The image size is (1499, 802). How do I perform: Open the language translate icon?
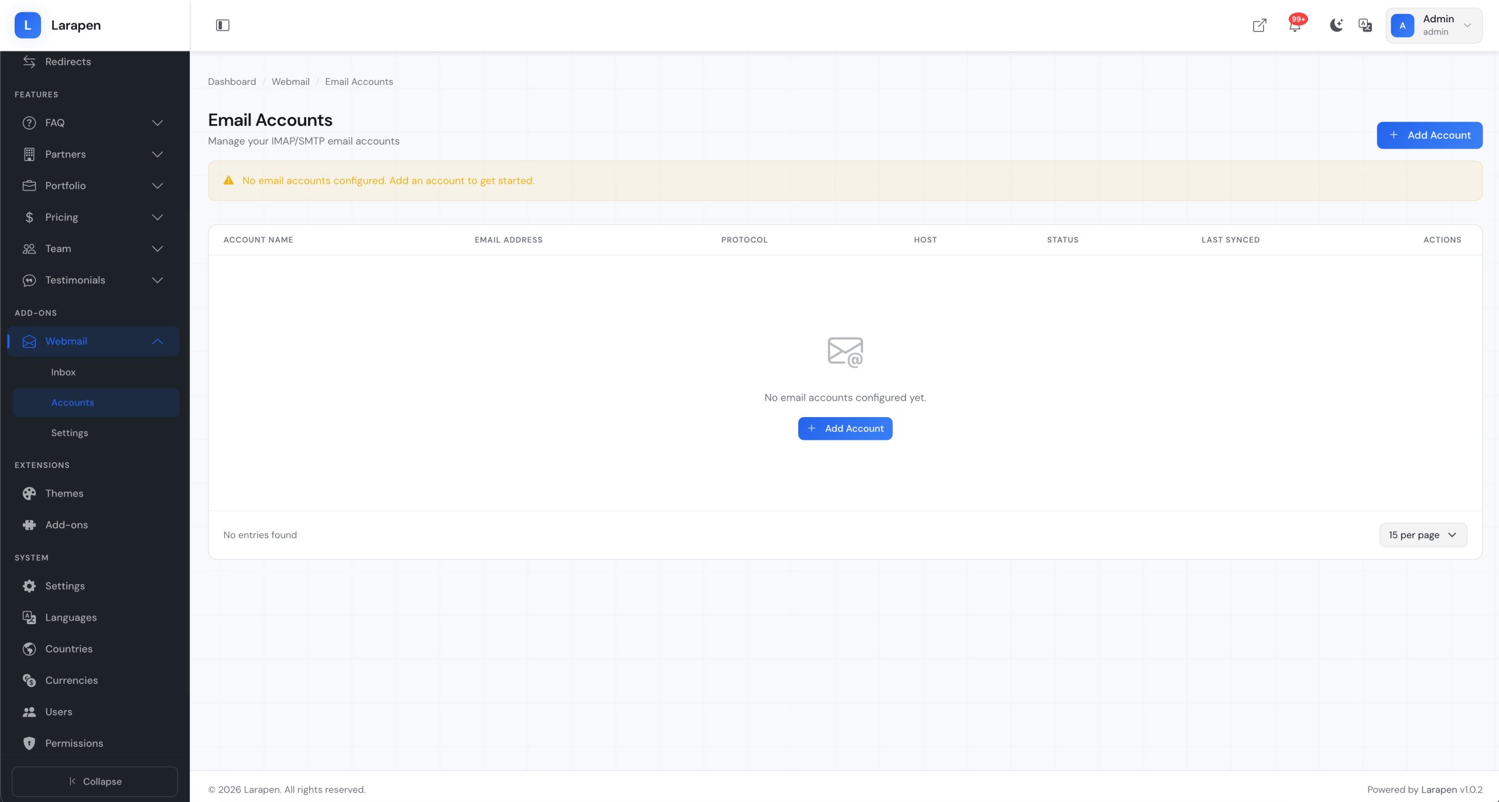[1365, 25]
